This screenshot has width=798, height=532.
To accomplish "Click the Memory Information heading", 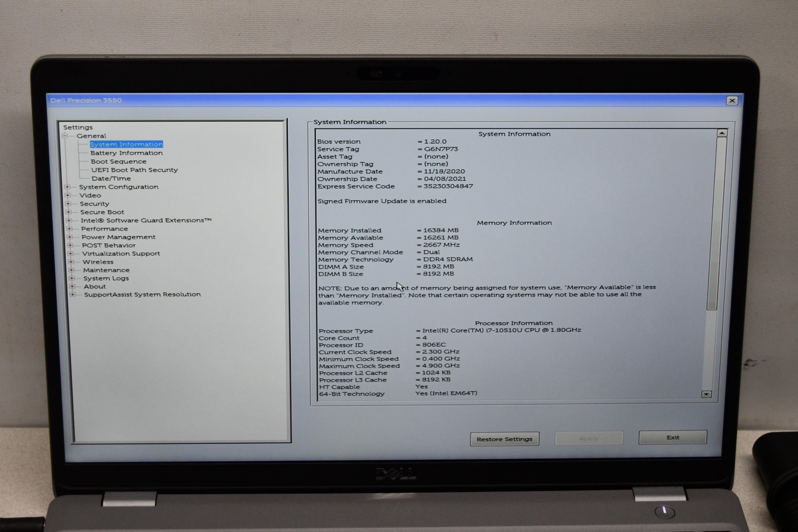I will (x=514, y=223).
